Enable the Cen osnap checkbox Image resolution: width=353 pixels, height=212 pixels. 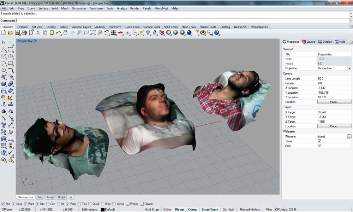pos(48,204)
